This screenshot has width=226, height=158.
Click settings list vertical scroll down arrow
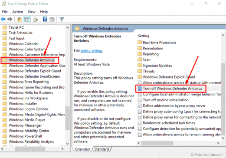223,138
